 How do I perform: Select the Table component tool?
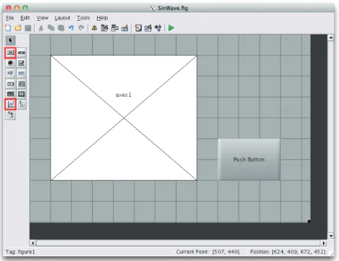pos(21,94)
